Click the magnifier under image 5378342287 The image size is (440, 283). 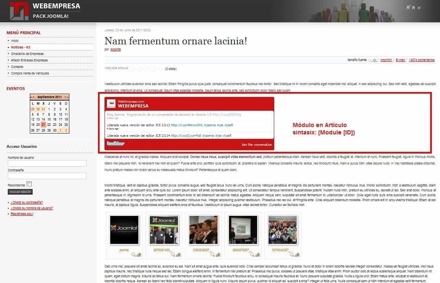point(291,254)
